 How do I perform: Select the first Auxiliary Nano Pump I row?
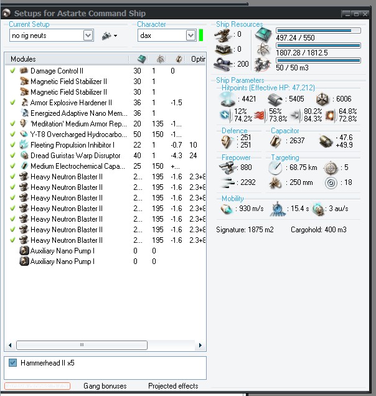click(x=105, y=251)
